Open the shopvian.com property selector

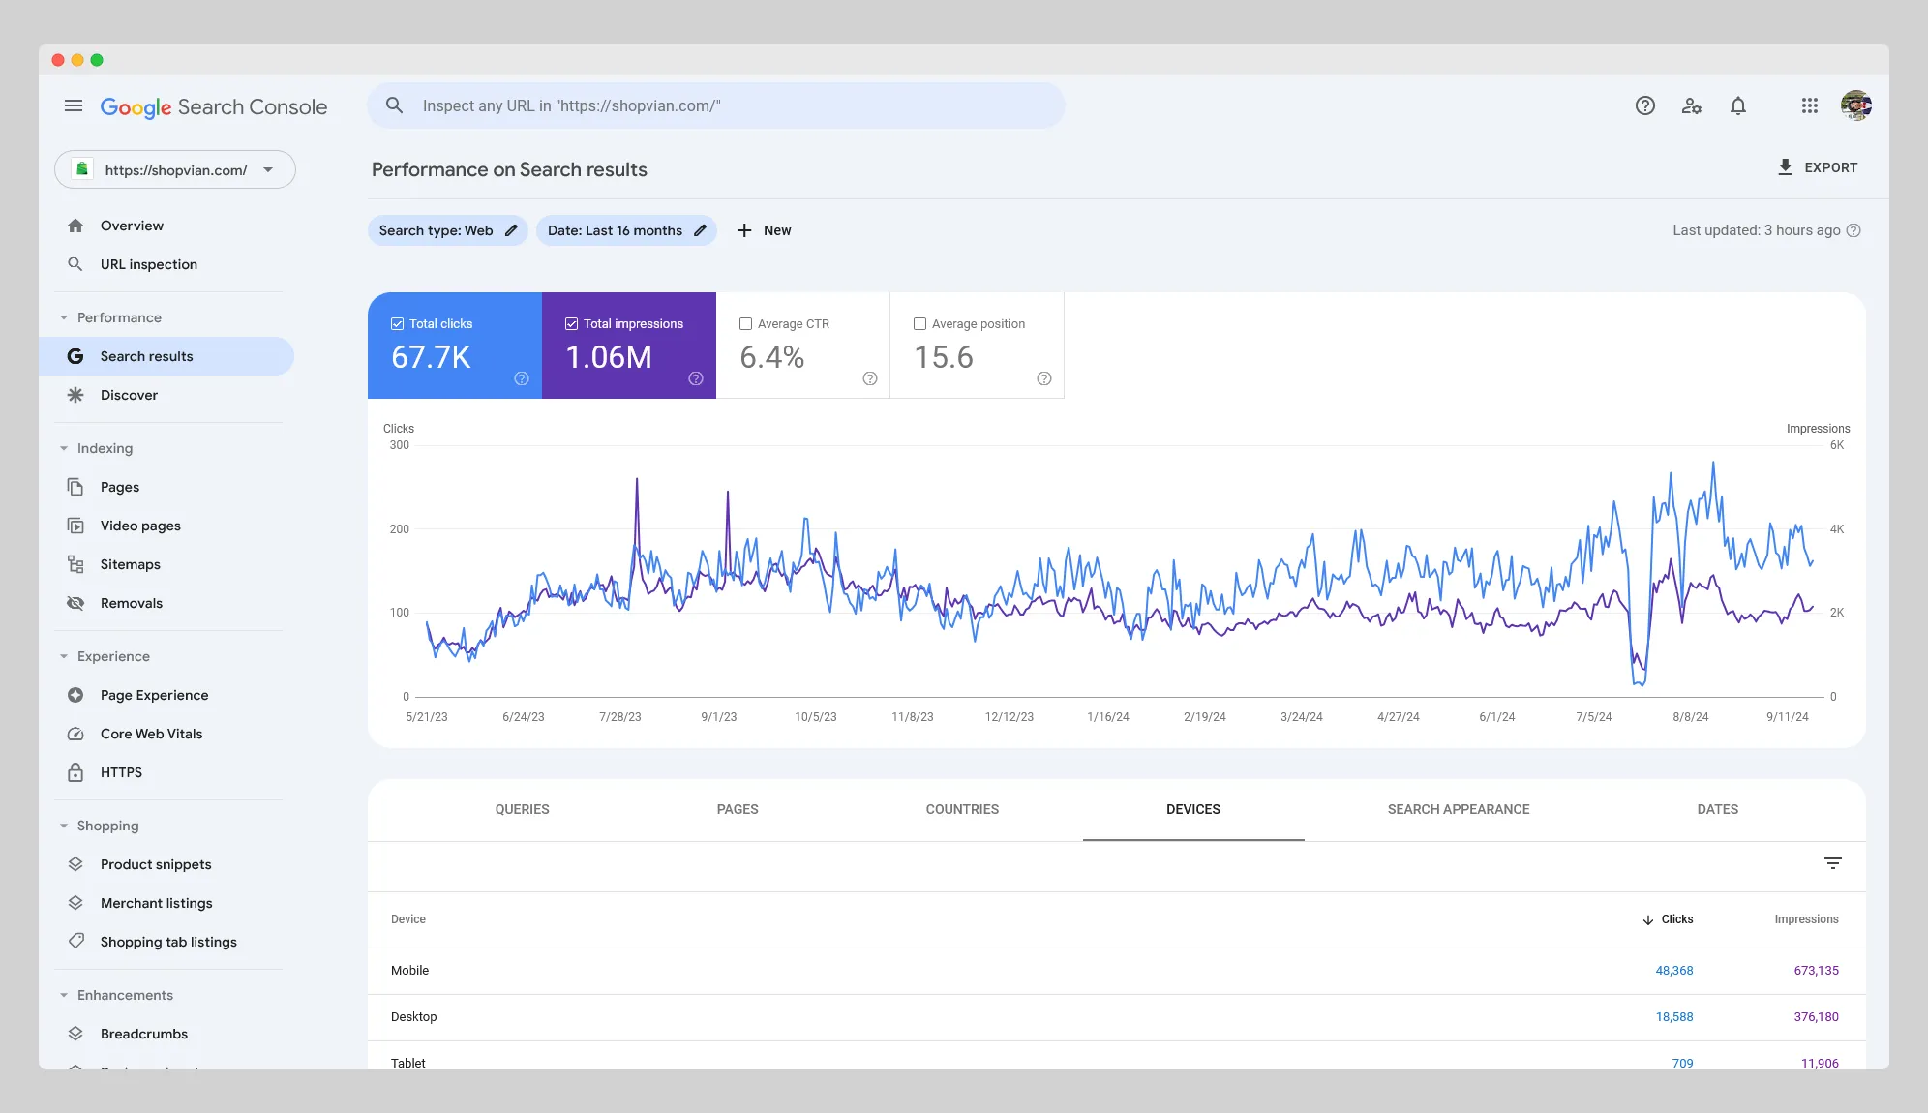click(x=174, y=169)
